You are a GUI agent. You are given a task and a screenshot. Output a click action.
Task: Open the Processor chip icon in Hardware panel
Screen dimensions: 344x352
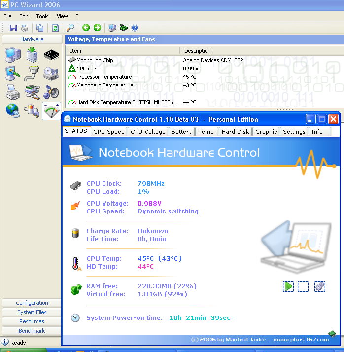coord(51,55)
